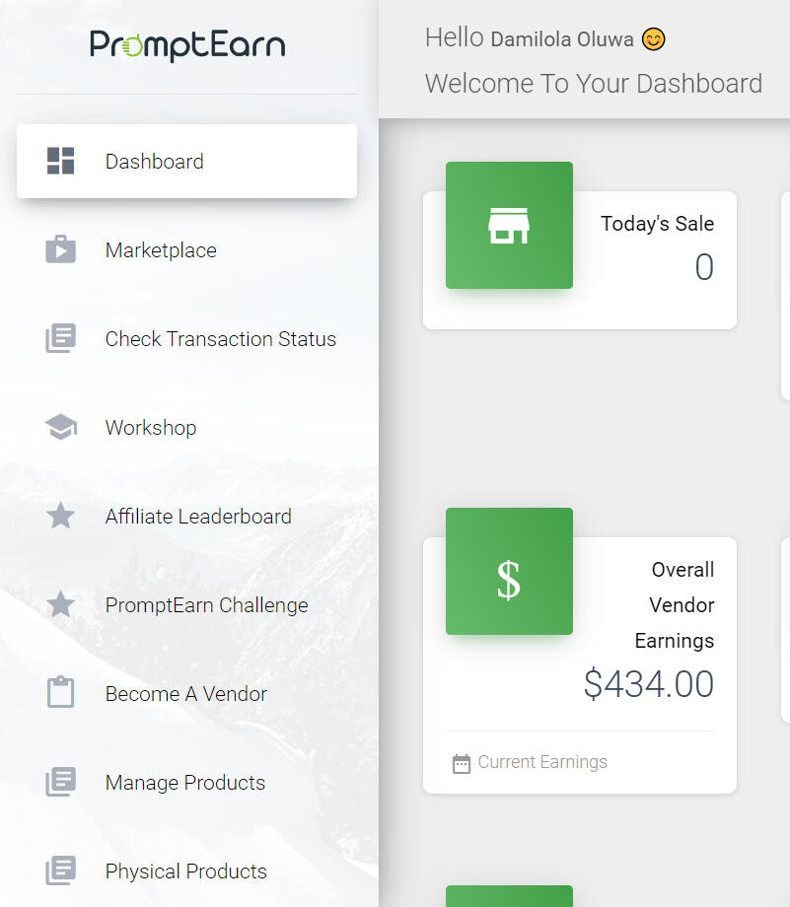
Task: Click the green dollar sign tile
Action: 509,571
